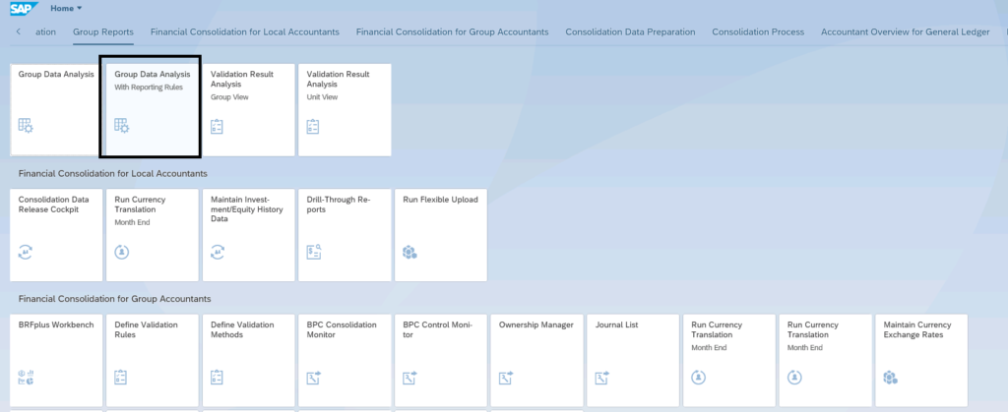Switch to the Group Reports tab

tap(103, 32)
